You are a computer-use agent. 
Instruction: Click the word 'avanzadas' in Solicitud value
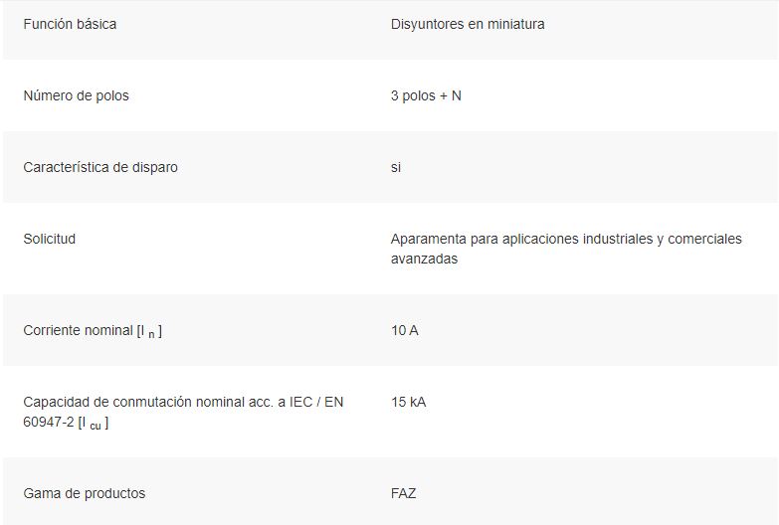pos(424,259)
